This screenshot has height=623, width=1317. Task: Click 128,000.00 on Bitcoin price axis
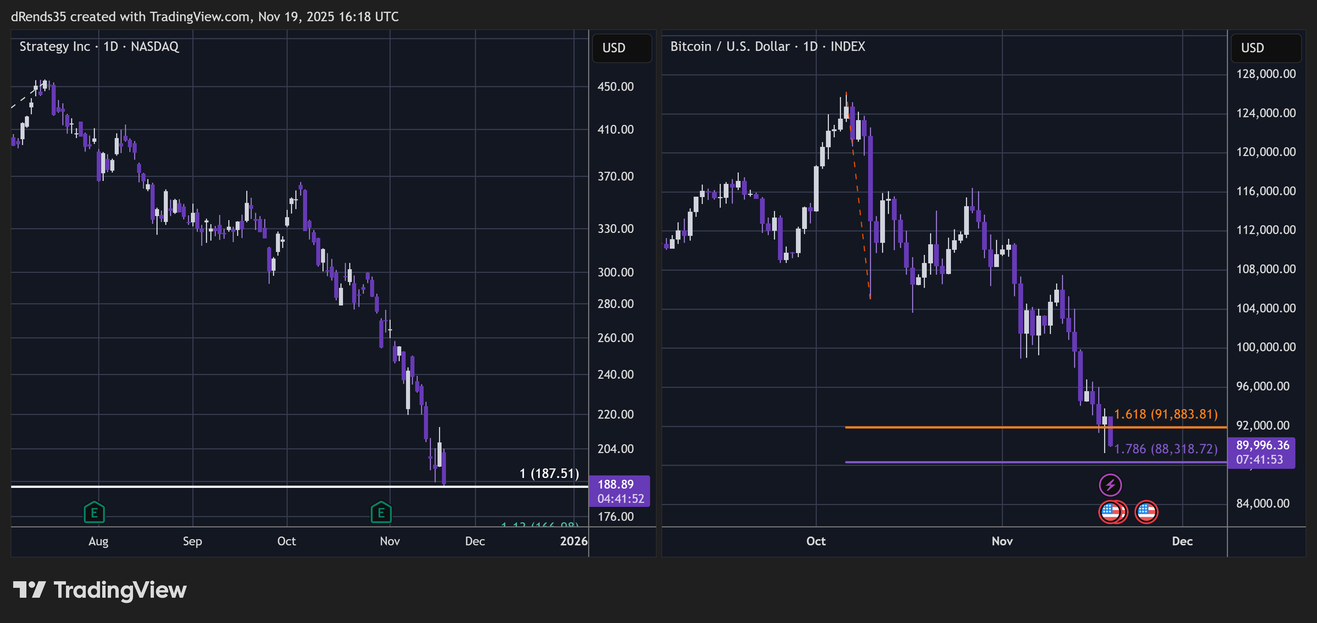click(1266, 74)
